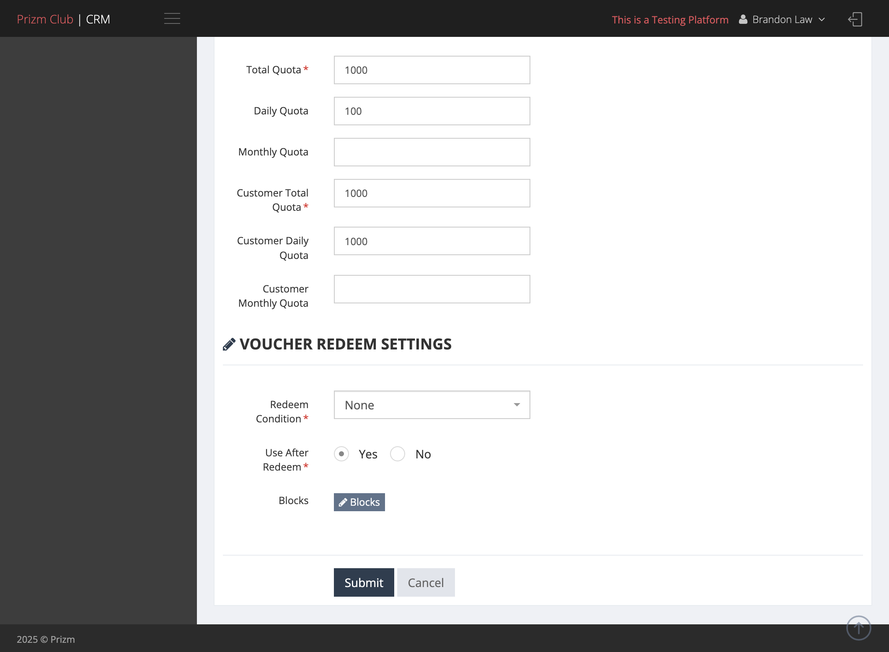Click the Redeem Condition dropdown arrow
This screenshot has height=652, width=889.
(517, 405)
